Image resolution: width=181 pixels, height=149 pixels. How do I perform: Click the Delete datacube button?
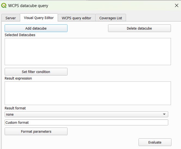point(139,28)
